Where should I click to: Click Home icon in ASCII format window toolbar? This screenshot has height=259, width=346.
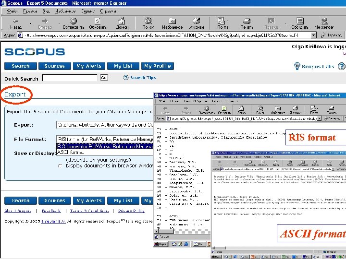click(x=276, y=163)
